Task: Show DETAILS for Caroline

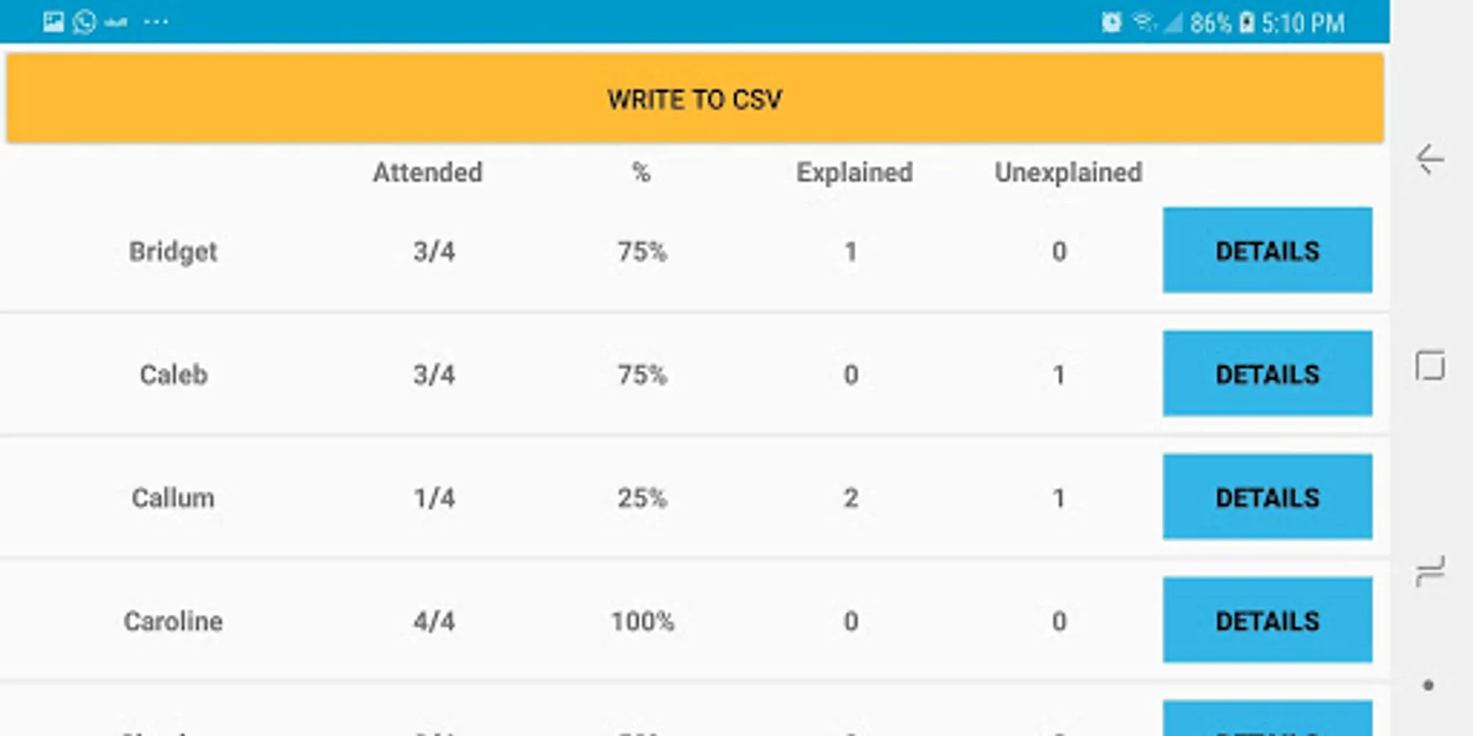Action: [x=1268, y=621]
